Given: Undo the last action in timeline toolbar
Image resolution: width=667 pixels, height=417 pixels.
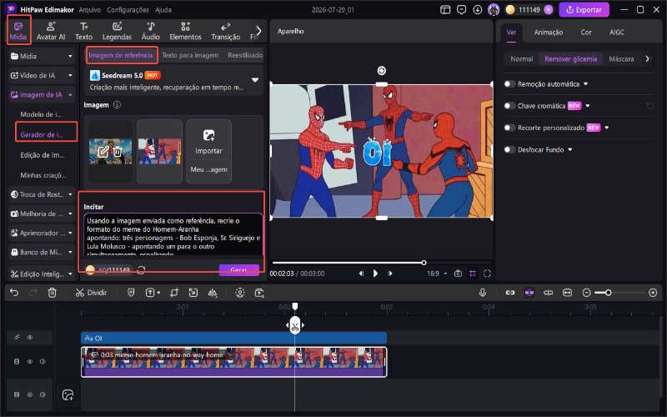Looking at the screenshot, I should (14, 293).
